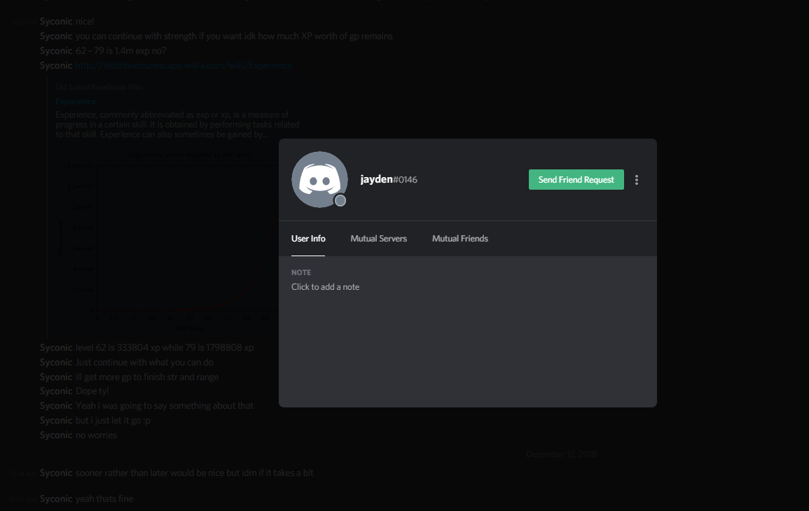Click message 'but i just let it go :p'
The image size is (809, 511).
pos(113,420)
